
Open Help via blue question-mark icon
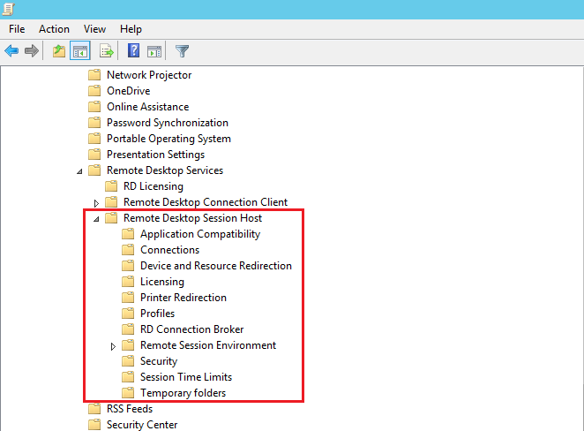tap(134, 51)
